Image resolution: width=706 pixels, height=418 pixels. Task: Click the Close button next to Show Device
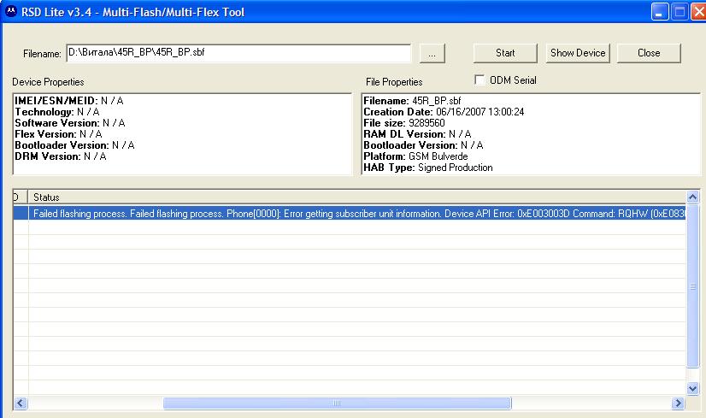click(649, 53)
